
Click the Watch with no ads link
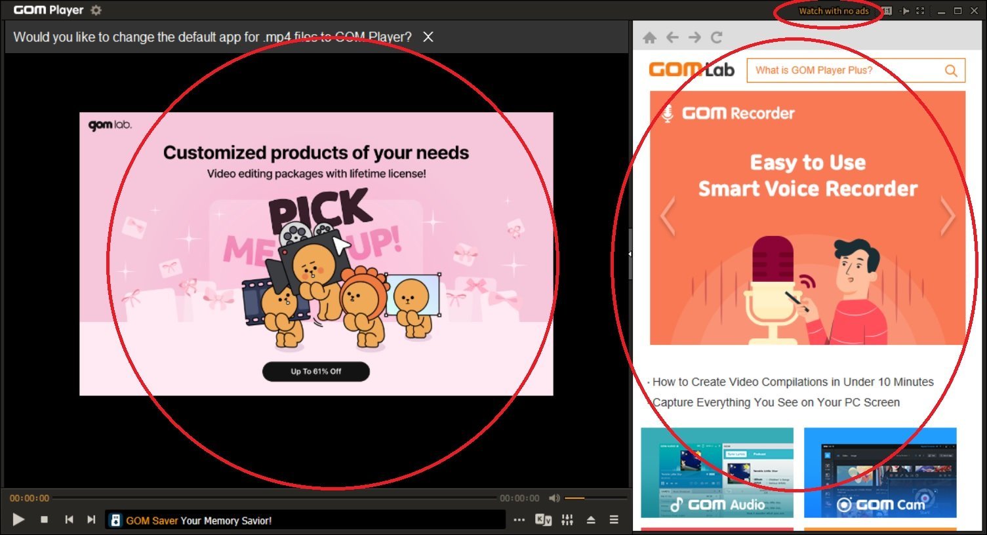[x=833, y=11]
